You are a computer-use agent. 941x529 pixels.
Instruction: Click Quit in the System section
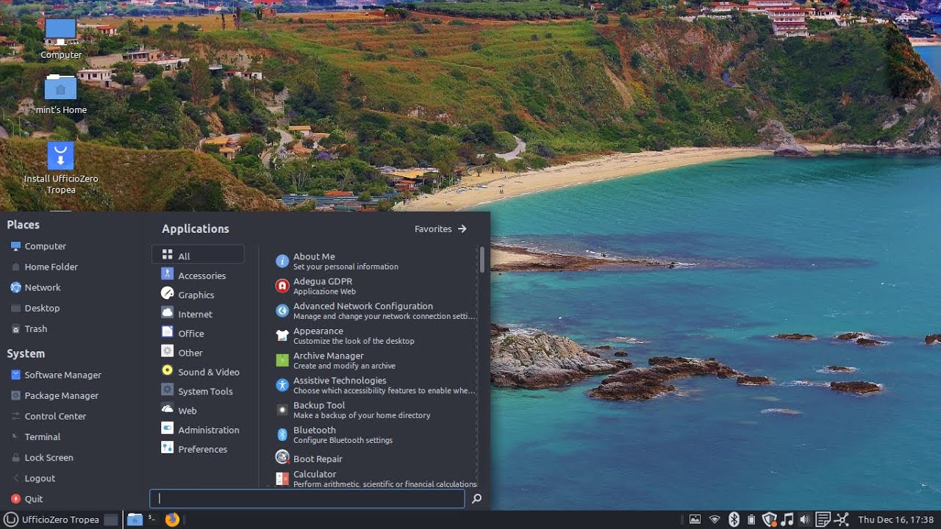(x=34, y=499)
